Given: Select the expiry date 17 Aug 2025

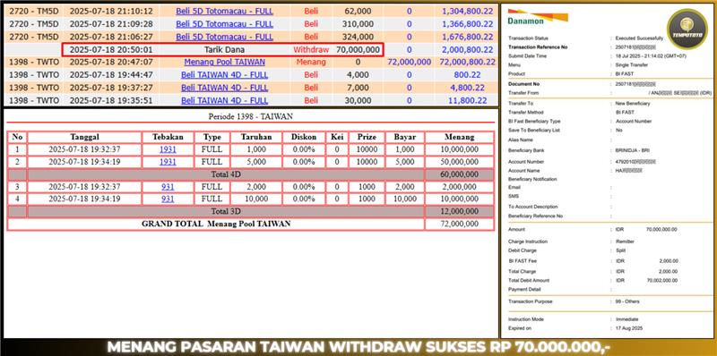Looking at the screenshot, I should (x=629, y=328).
